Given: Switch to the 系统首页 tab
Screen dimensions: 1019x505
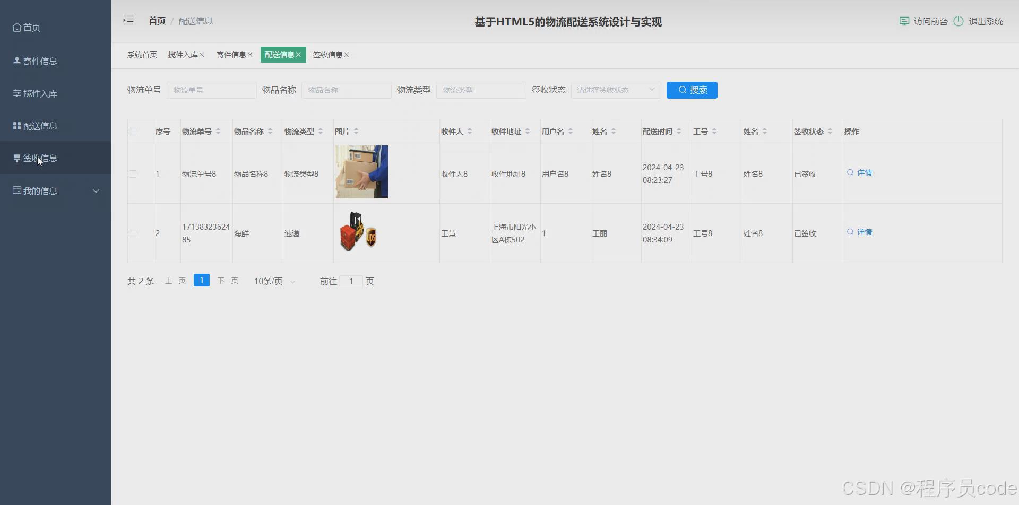Looking at the screenshot, I should pos(141,54).
